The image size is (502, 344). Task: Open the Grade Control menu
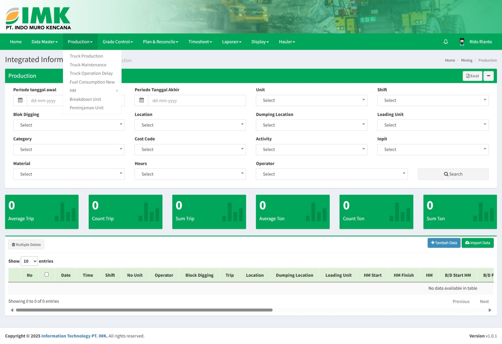(x=118, y=42)
